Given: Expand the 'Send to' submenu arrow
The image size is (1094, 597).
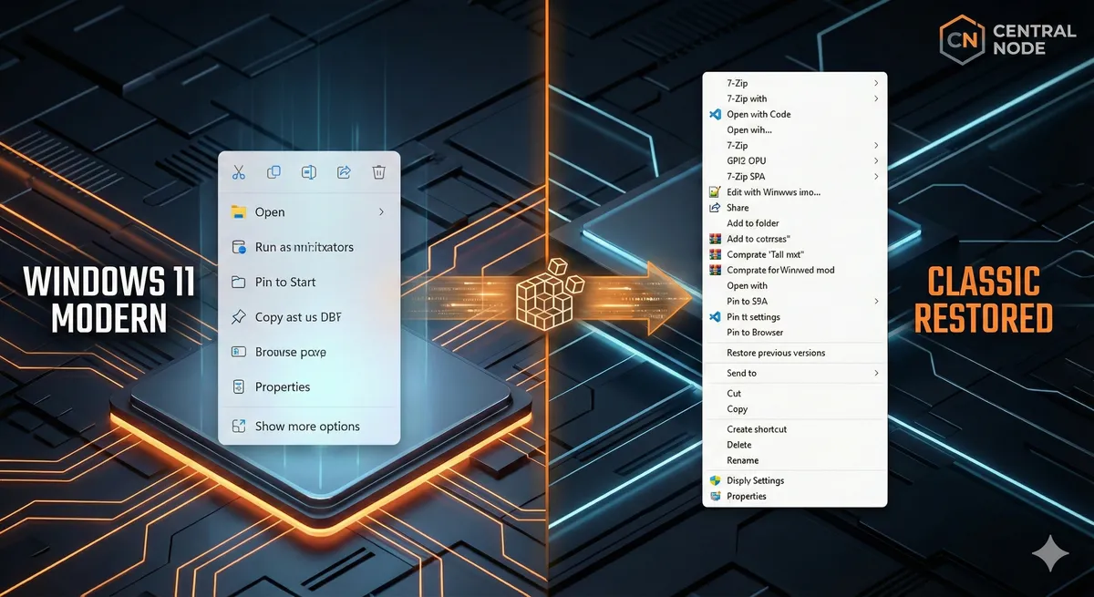Looking at the screenshot, I should [x=876, y=373].
